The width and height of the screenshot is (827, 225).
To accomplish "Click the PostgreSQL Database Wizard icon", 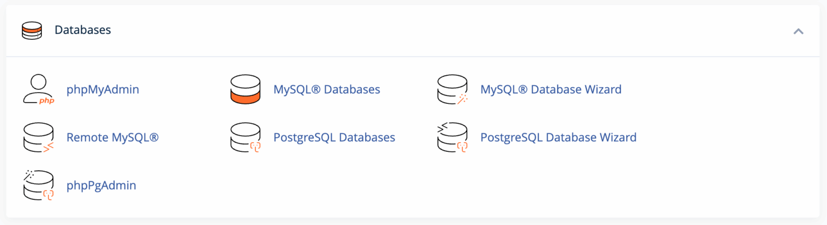I will pos(452,137).
